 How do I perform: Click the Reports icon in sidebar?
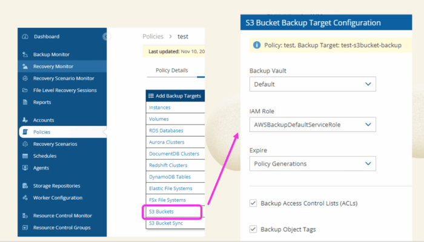click(25, 102)
